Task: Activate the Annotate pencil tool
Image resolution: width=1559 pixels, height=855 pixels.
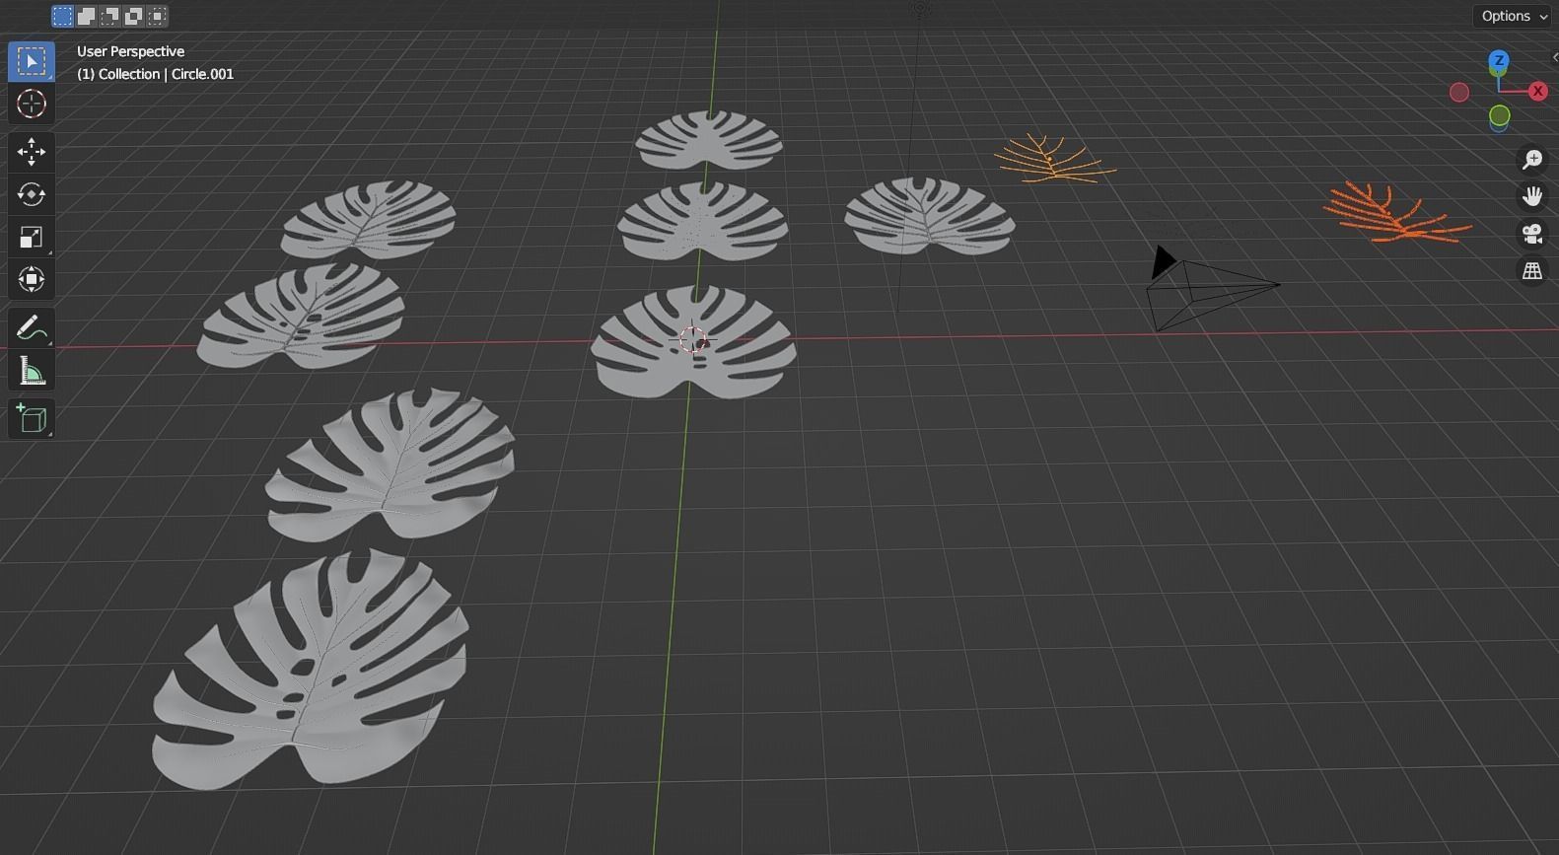Action: (x=31, y=327)
